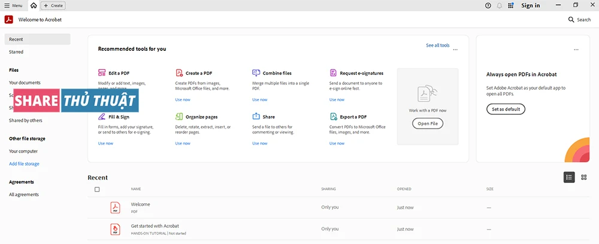Open the Help question mark icon

pyautogui.click(x=488, y=5)
